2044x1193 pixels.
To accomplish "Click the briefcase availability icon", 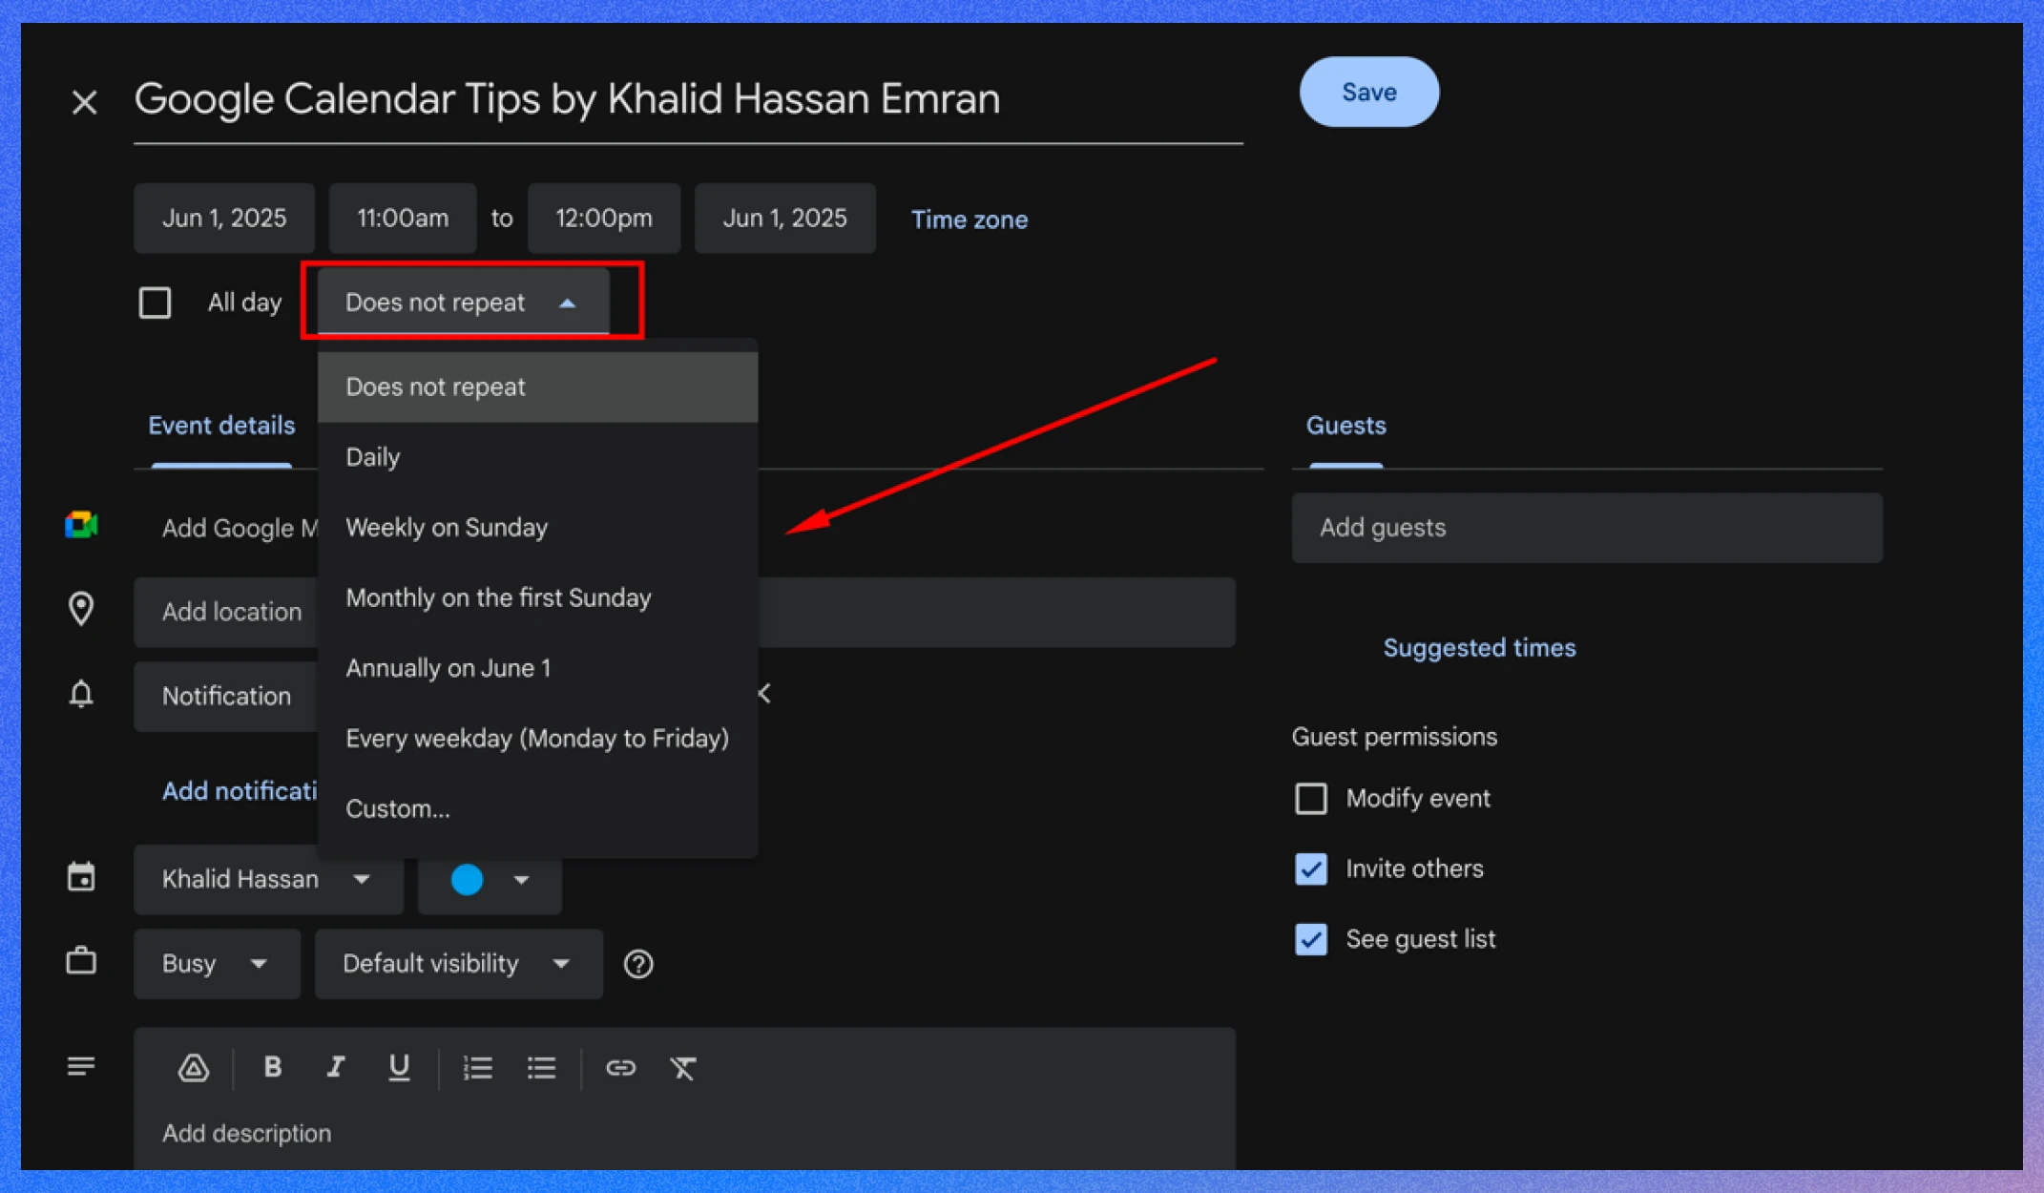I will [x=81, y=960].
